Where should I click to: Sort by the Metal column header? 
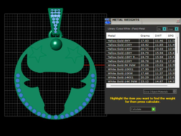click(123, 36)
